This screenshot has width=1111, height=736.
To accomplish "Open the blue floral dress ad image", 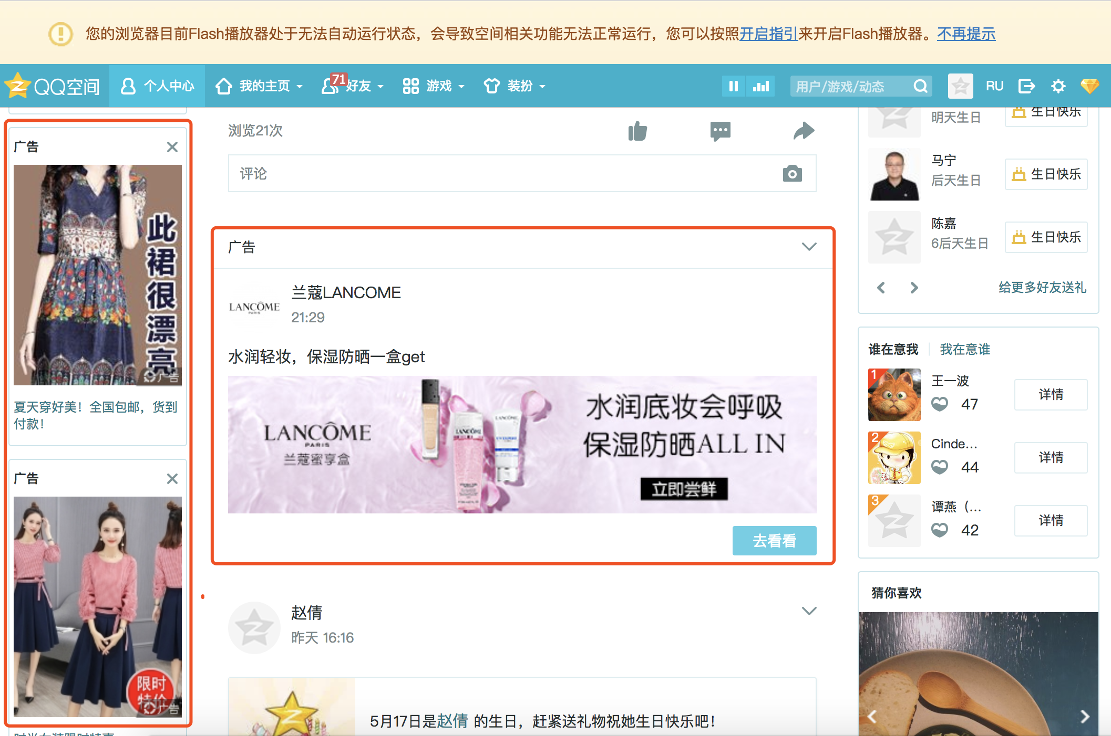I will (98, 275).
